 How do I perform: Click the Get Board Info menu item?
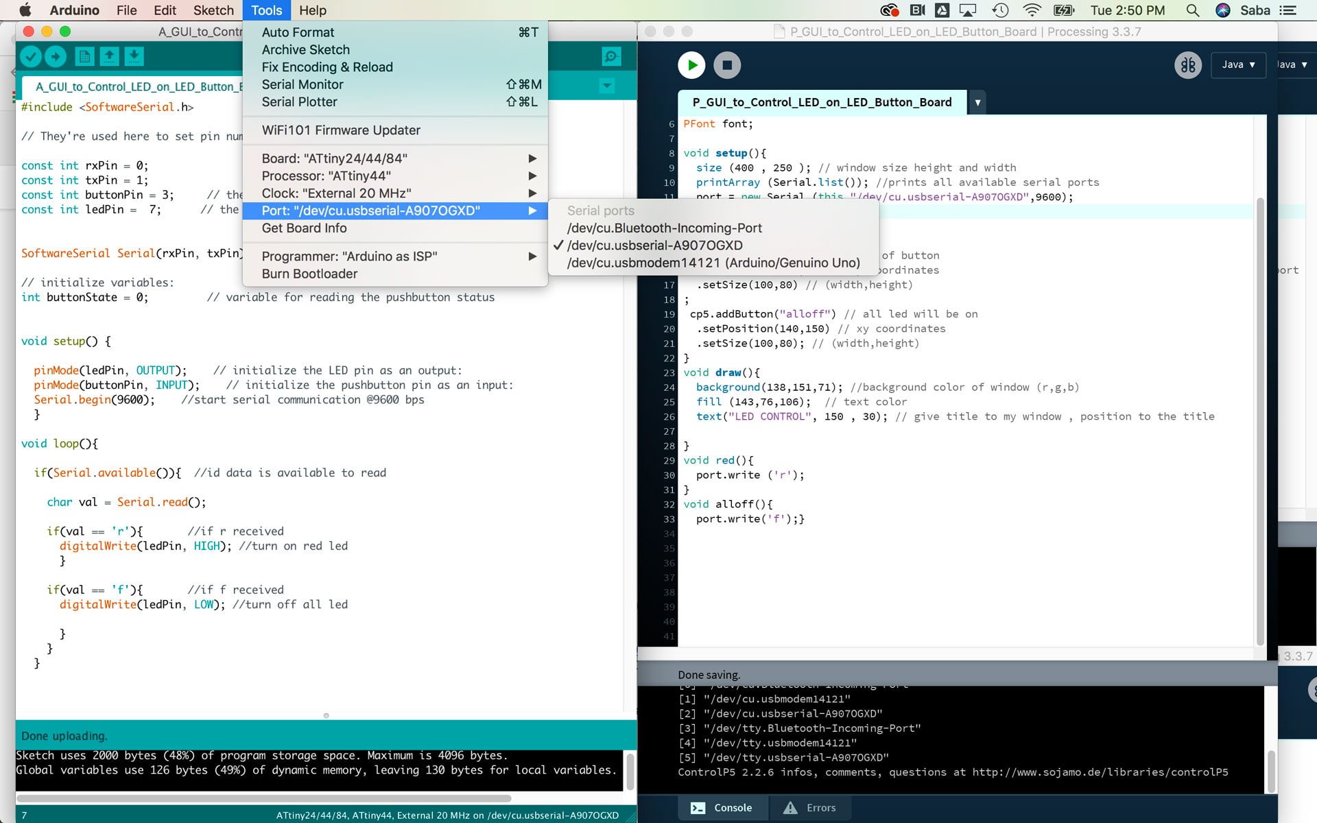[x=395, y=228]
